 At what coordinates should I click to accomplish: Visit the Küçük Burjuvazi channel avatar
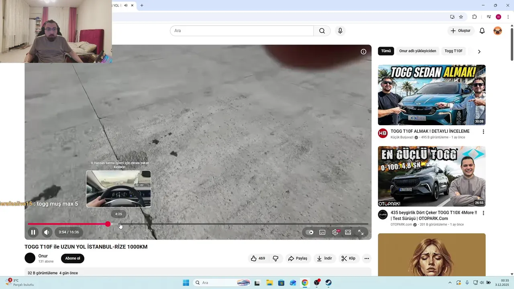point(383,133)
